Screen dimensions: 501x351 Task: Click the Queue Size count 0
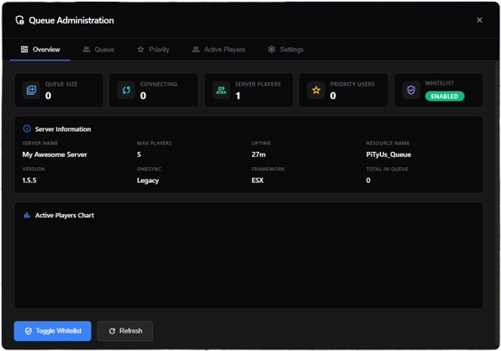[48, 96]
